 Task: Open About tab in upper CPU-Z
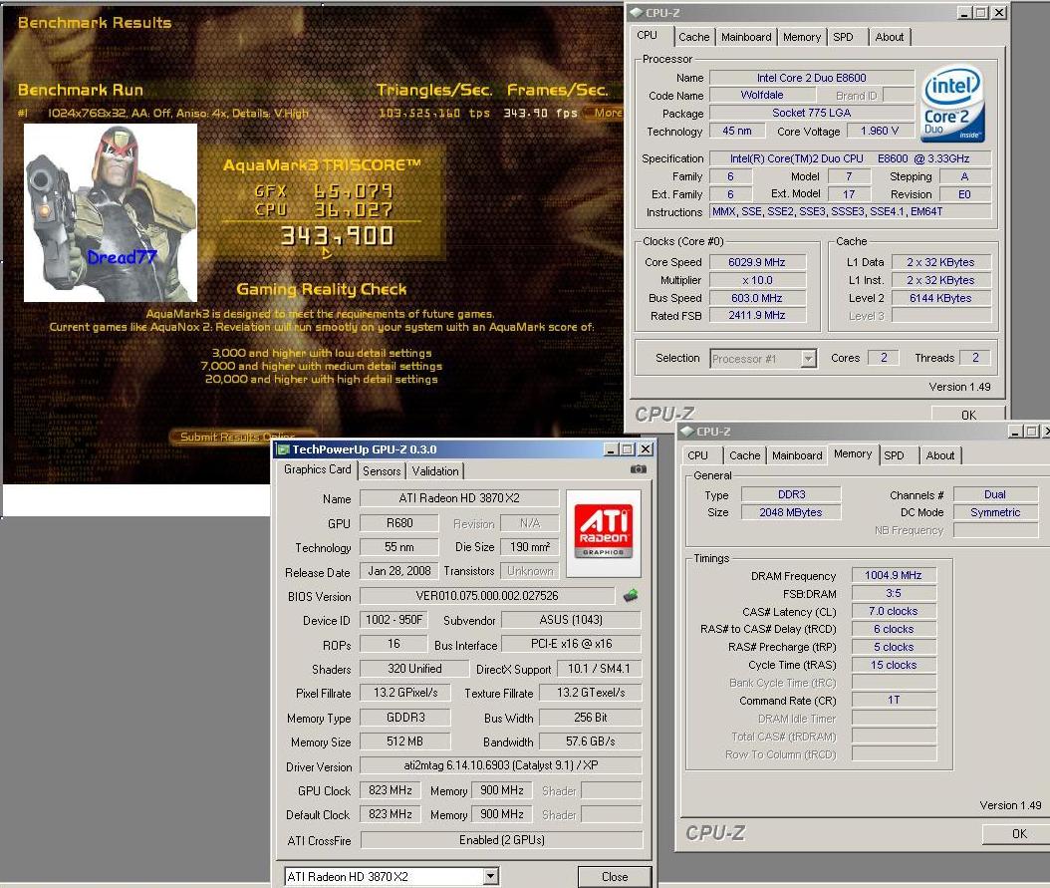(x=890, y=37)
